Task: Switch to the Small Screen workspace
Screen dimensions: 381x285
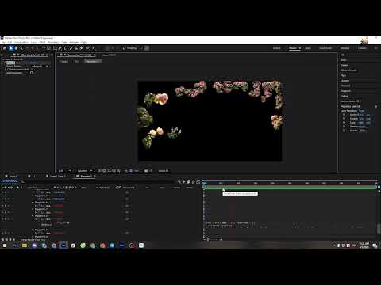Action: 325,48
